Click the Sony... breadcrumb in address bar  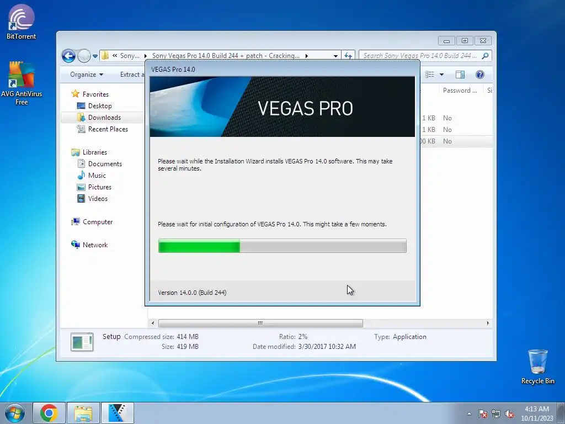pyautogui.click(x=129, y=56)
